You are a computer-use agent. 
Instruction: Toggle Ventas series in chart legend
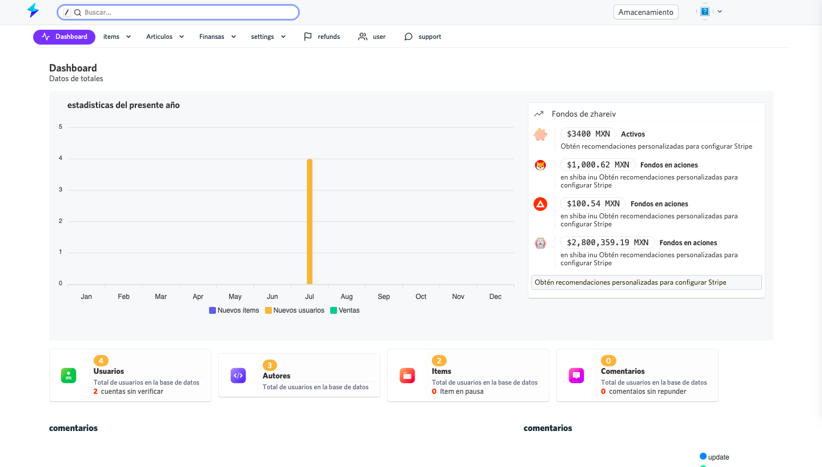pos(345,310)
